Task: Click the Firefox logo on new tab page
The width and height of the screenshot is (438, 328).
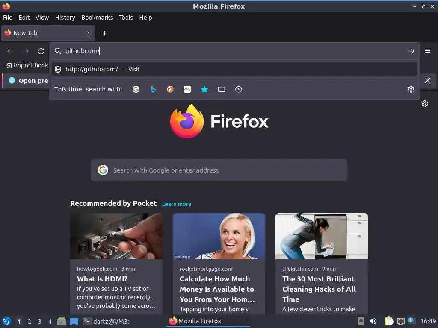Action: pyautogui.click(x=187, y=121)
